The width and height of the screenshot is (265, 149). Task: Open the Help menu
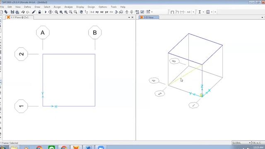(123, 7)
